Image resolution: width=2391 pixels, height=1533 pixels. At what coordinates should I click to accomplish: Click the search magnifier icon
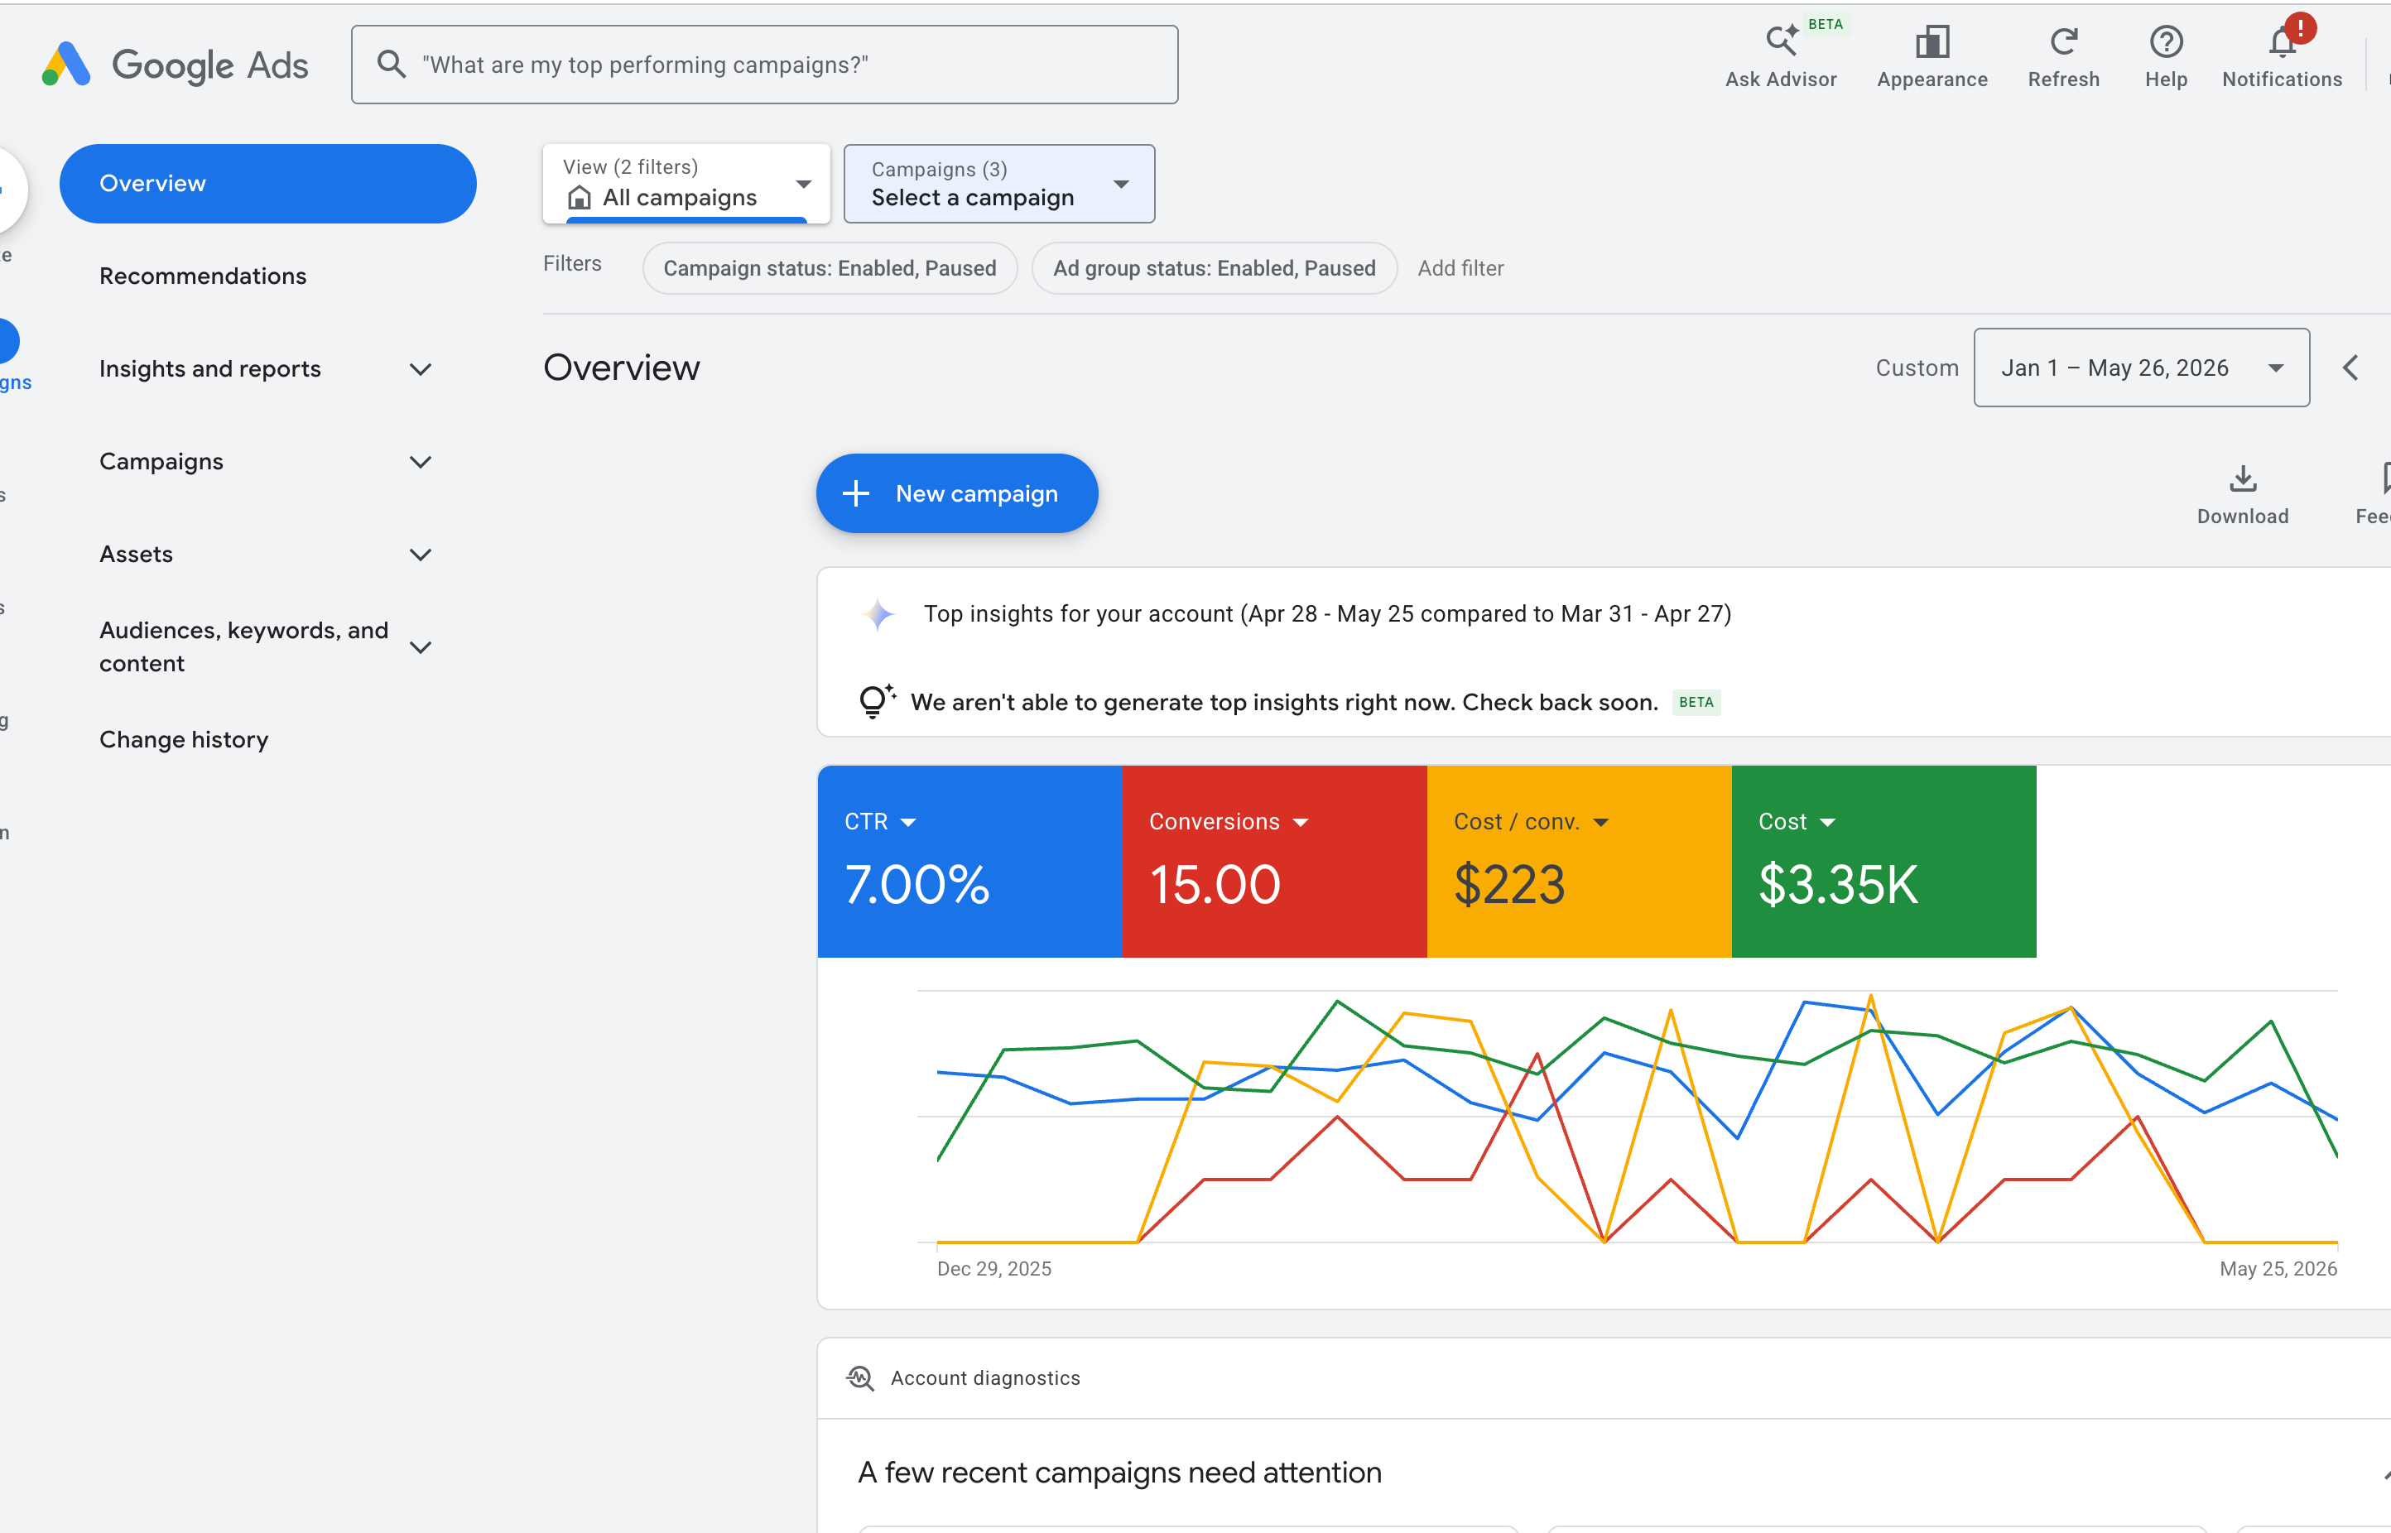[392, 64]
